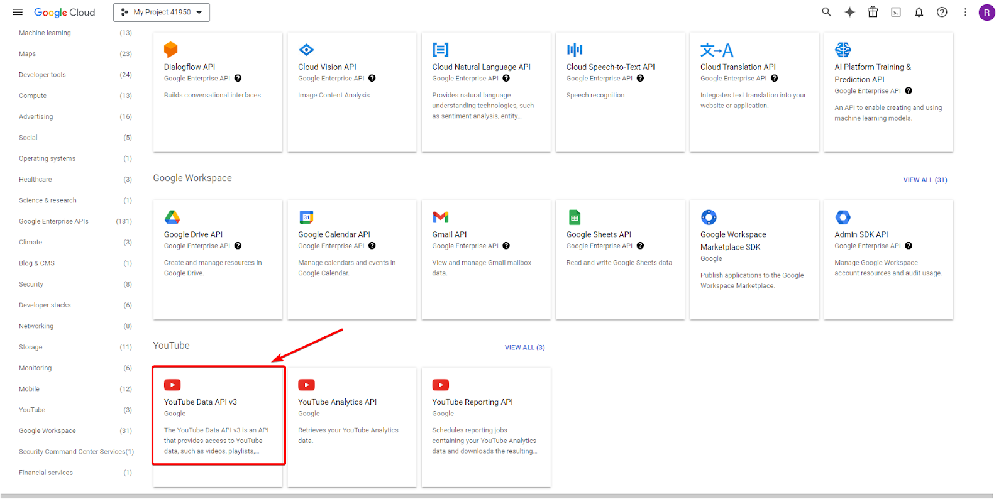Click the Google Drive API icon
The height and width of the screenshot is (499, 1006).
click(172, 217)
